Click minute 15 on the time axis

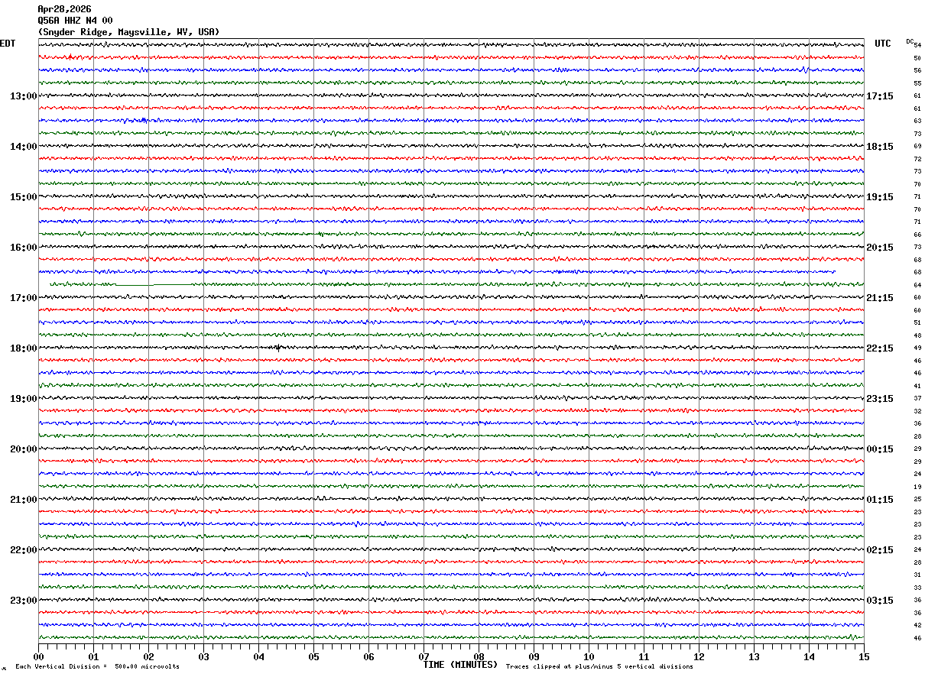point(864,656)
